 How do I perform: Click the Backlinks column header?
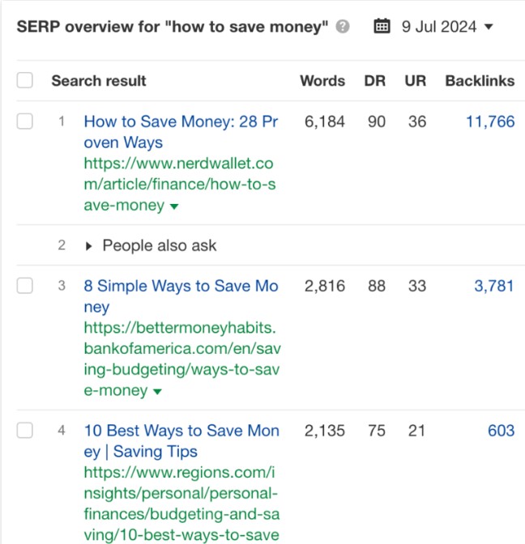[x=480, y=81]
